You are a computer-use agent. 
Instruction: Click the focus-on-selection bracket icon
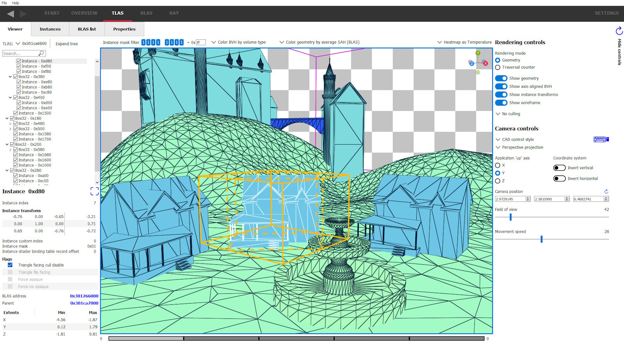pos(94,191)
